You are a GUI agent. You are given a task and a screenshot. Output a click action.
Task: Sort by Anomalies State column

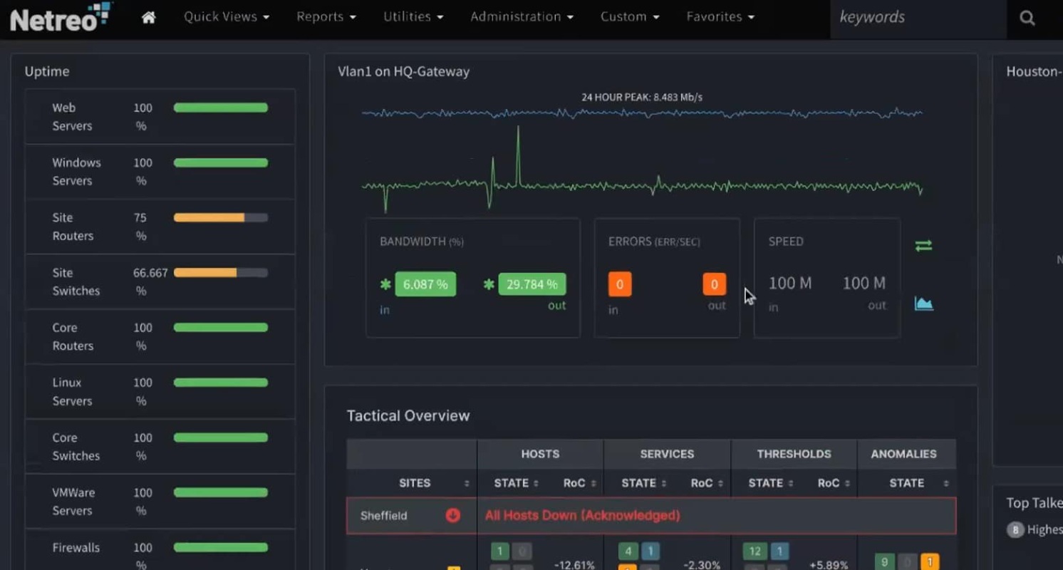[x=945, y=483]
